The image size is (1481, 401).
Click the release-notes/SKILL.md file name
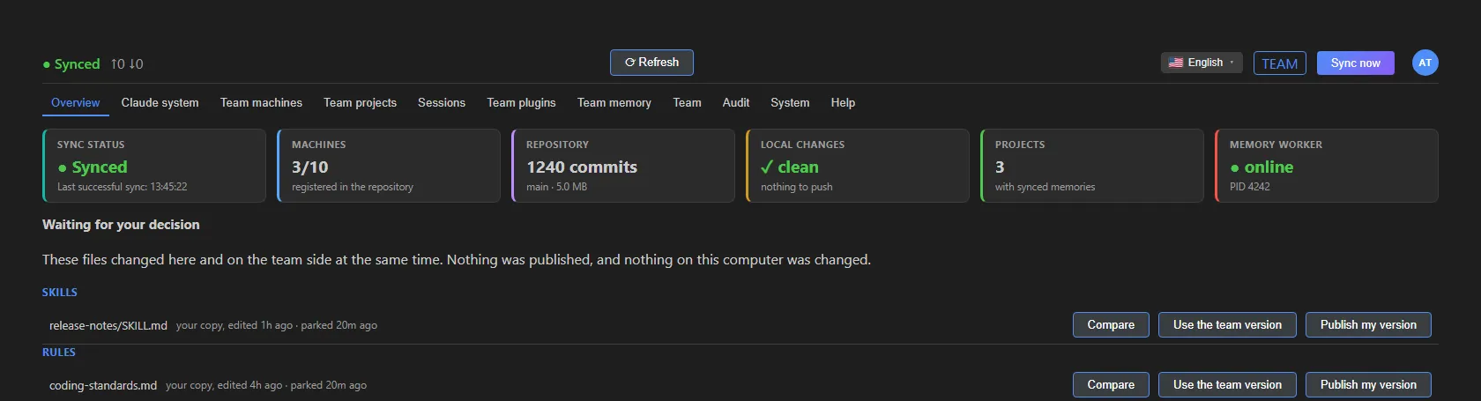108,326
